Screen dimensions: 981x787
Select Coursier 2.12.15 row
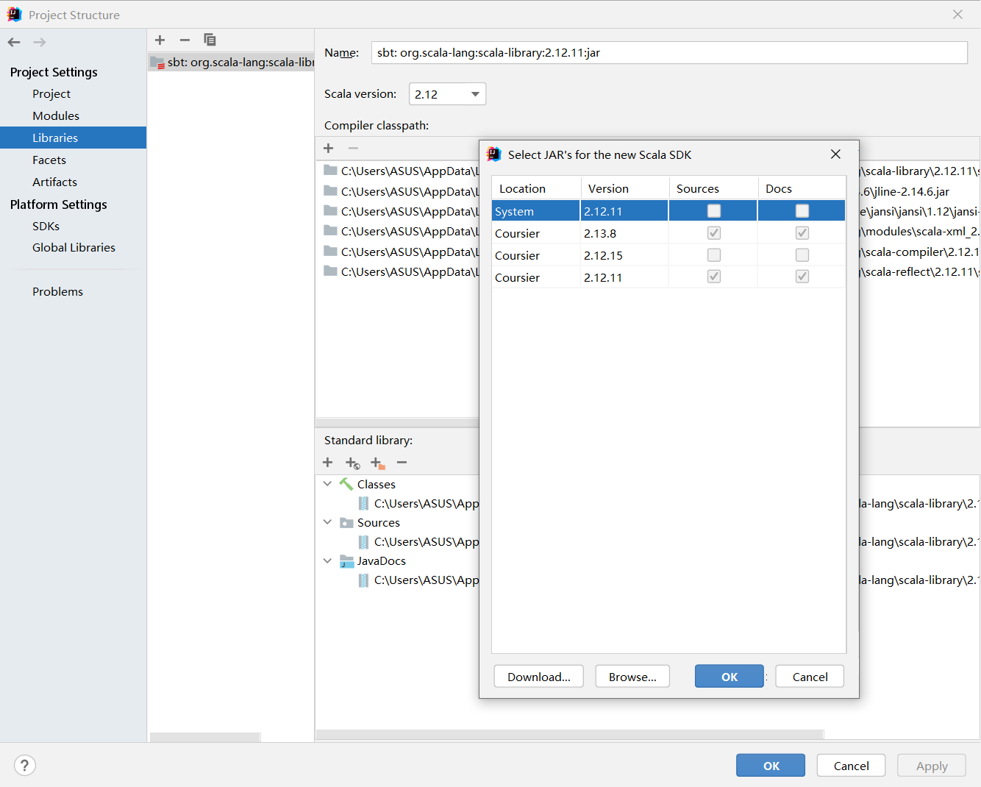click(x=668, y=255)
